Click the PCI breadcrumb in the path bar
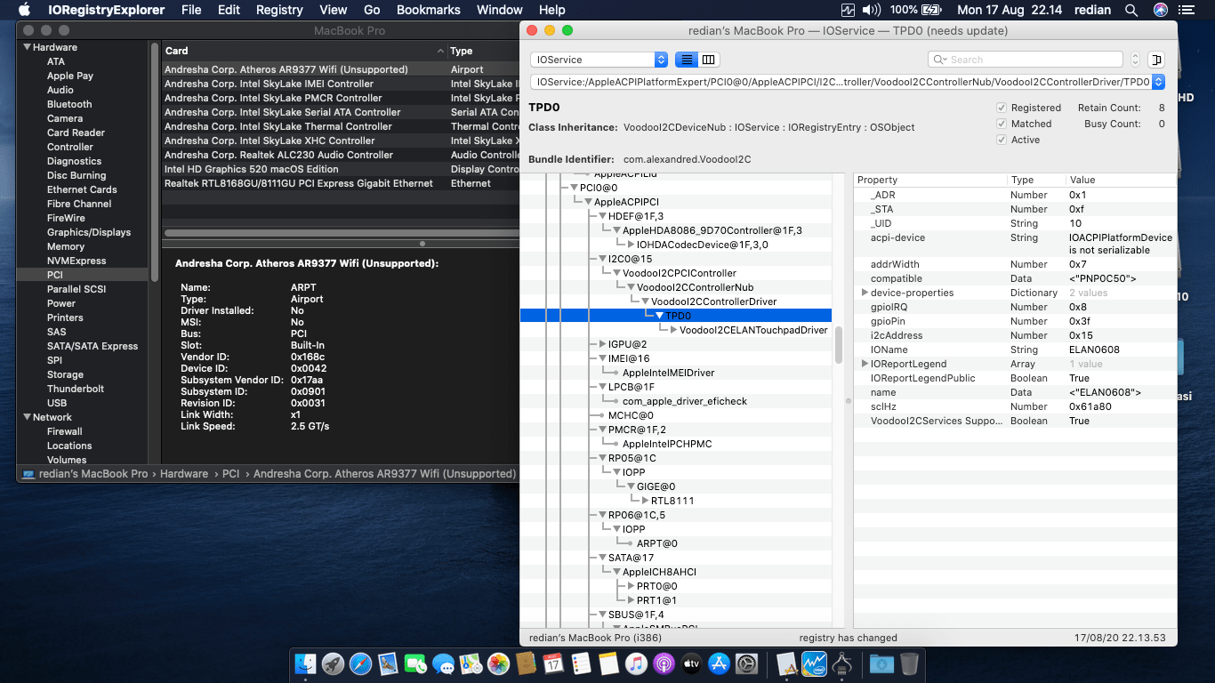Screen dimensions: 1215x683 point(230,474)
